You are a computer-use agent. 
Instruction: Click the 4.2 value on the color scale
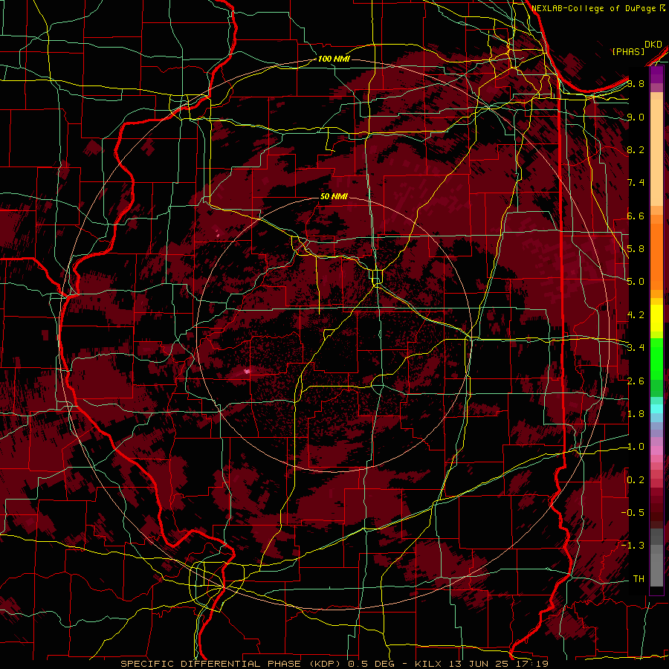pyautogui.click(x=636, y=315)
